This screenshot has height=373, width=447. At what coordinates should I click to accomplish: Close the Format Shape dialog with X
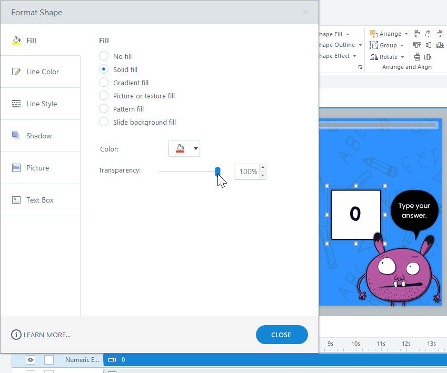305,12
